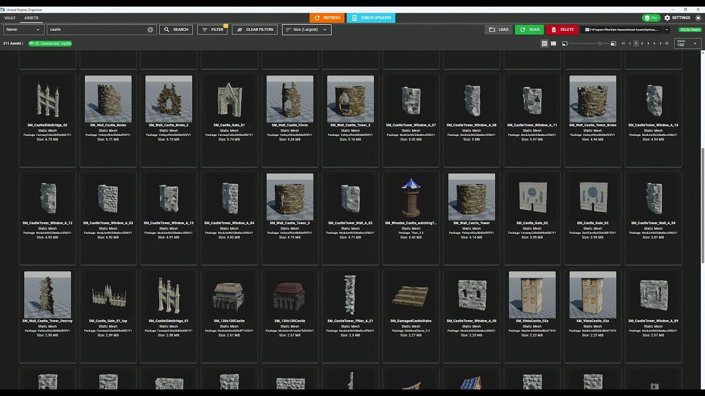The image size is (705, 396).
Task: Select the SM_DamagedCastleStairs thumbnail
Action: click(x=411, y=295)
